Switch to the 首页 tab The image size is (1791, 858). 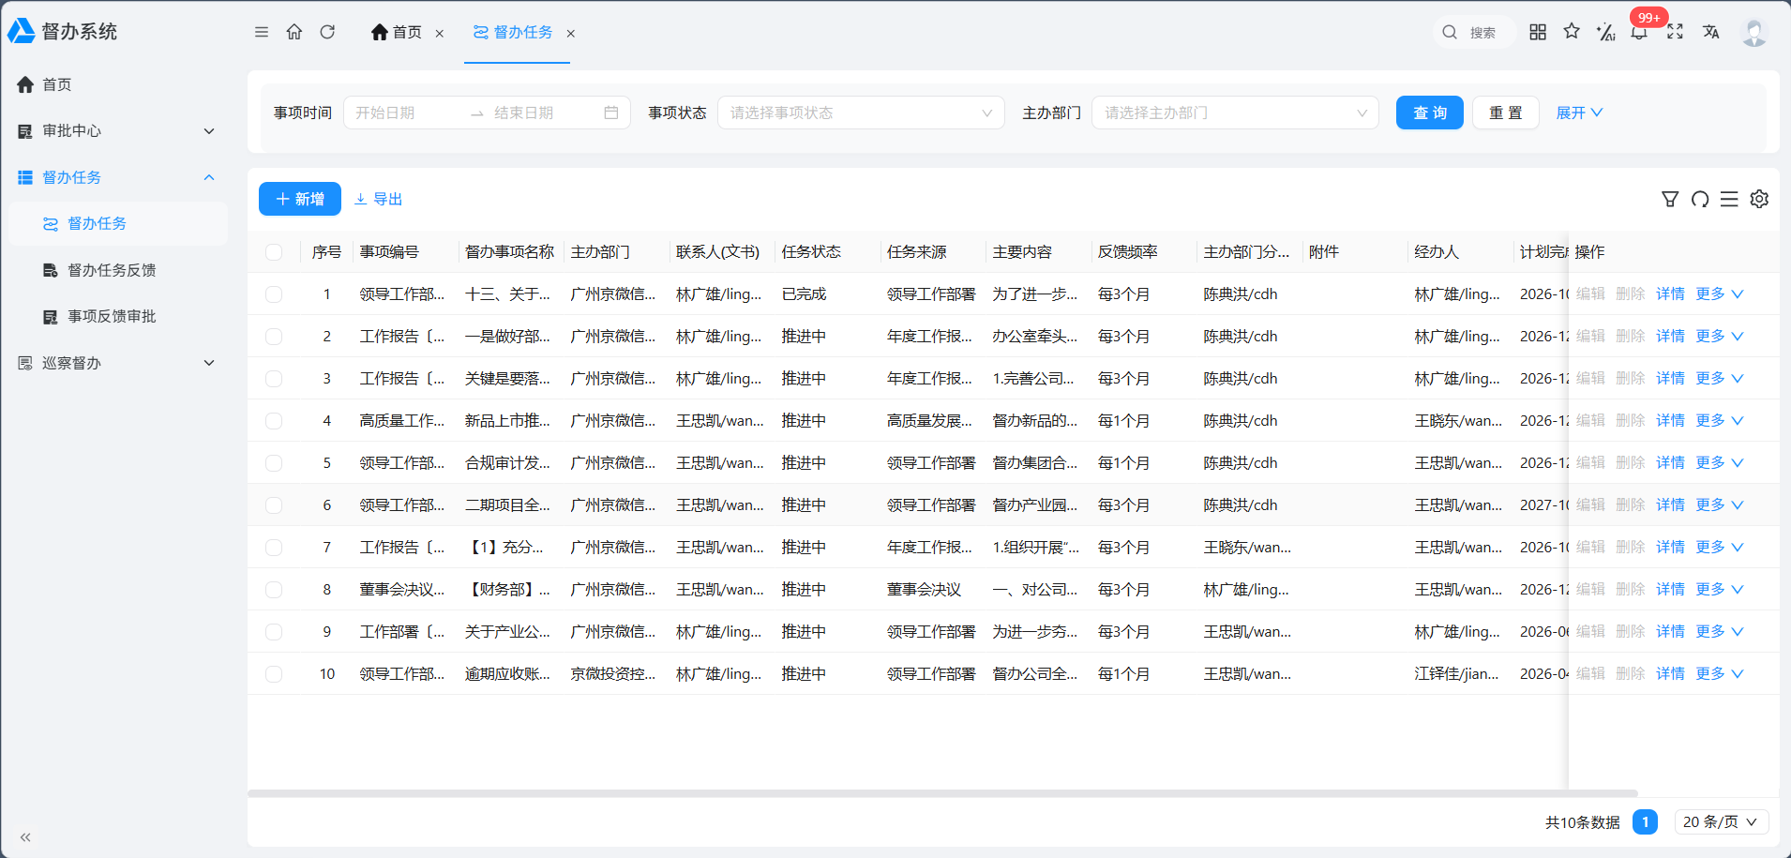coord(396,33)
